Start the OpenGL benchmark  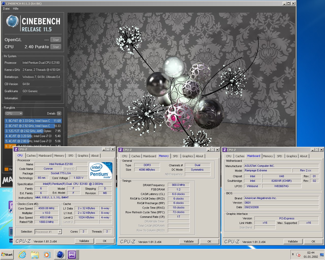pos(56,40)
